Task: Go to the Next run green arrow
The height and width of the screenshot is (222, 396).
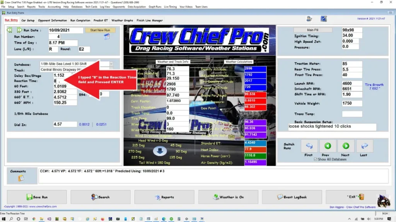Action: point(346,146)
